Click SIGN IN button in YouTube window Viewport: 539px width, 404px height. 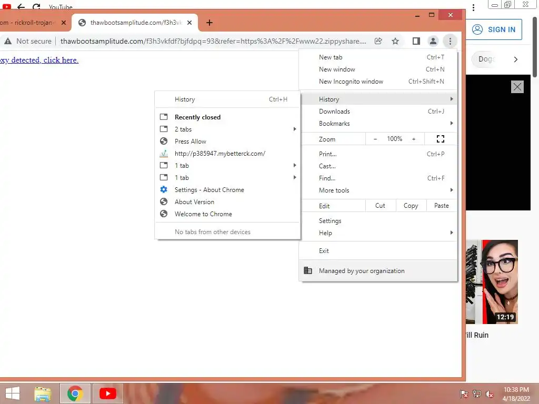(494, 29)
